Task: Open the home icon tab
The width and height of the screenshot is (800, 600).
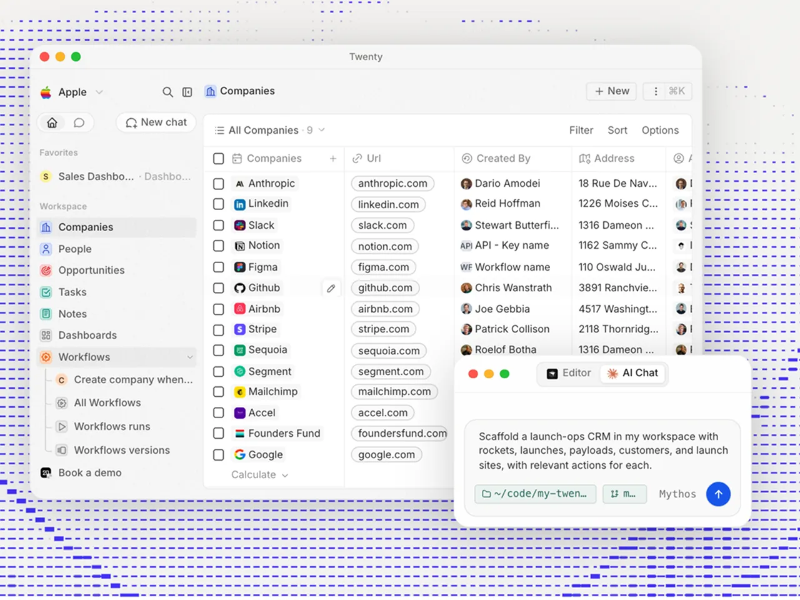Action: tap(52, 122)
